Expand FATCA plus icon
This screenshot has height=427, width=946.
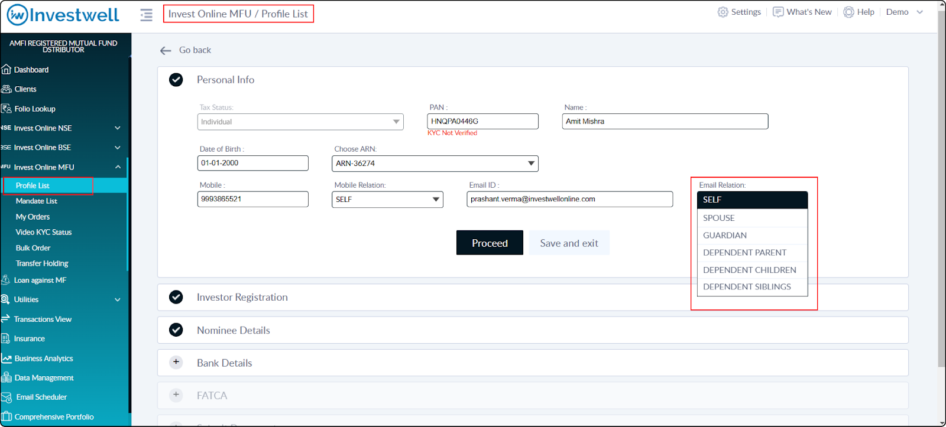tap(176, 395)
